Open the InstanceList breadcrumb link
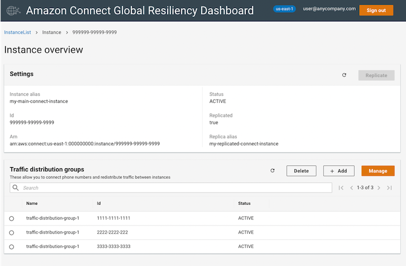The width and height of the screenshot is (406, 266). tap(17, 32)
